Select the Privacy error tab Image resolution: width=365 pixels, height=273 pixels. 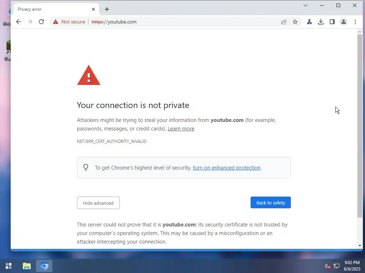[x=50, y=9]
